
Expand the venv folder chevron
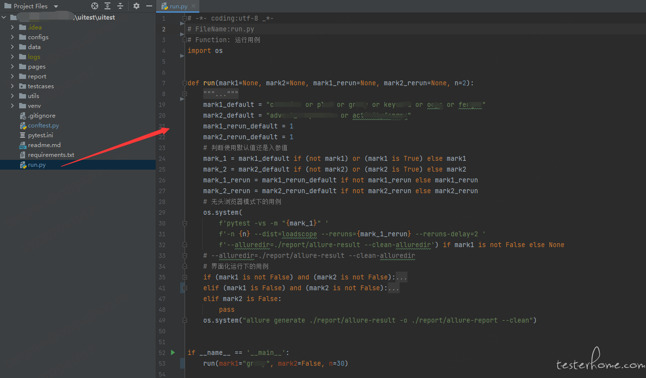[13, 106]
